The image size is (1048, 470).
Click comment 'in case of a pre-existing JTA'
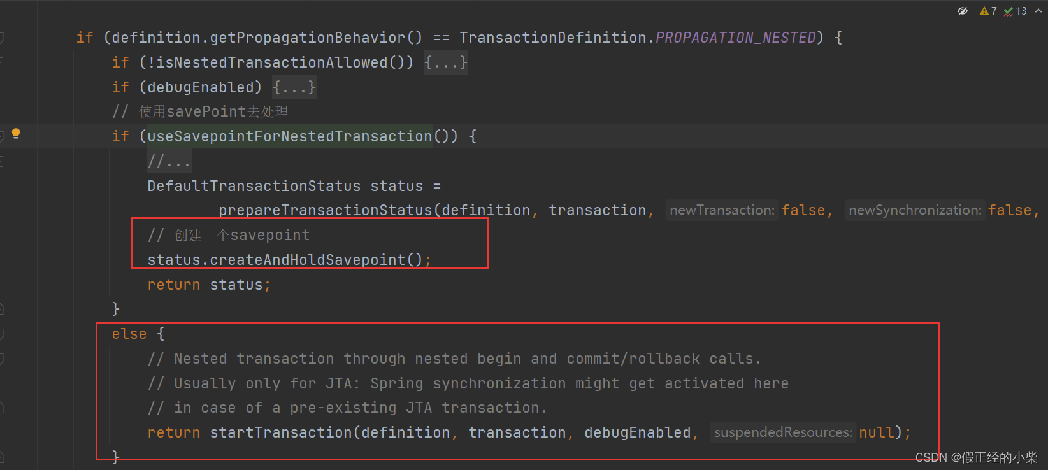point(348,408)
